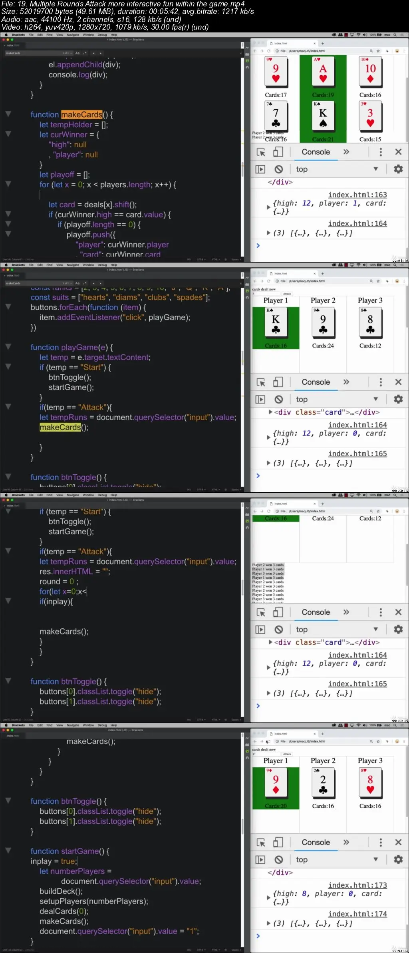
Task: Collapse the function makeCards() fold arrow
Action: tap(8, 114)
